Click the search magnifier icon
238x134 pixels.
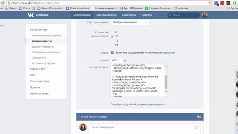tap(170, 15)
